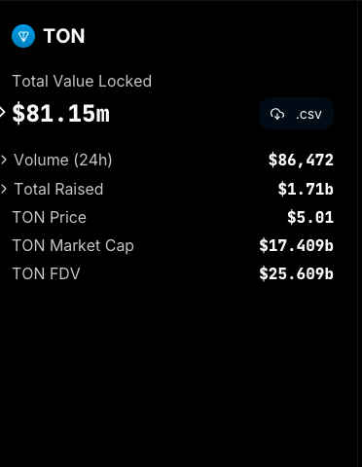Select the TON Price label

tap(50, 217)
